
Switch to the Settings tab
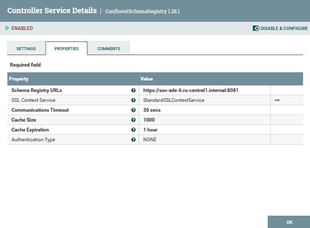pos(26,48)
